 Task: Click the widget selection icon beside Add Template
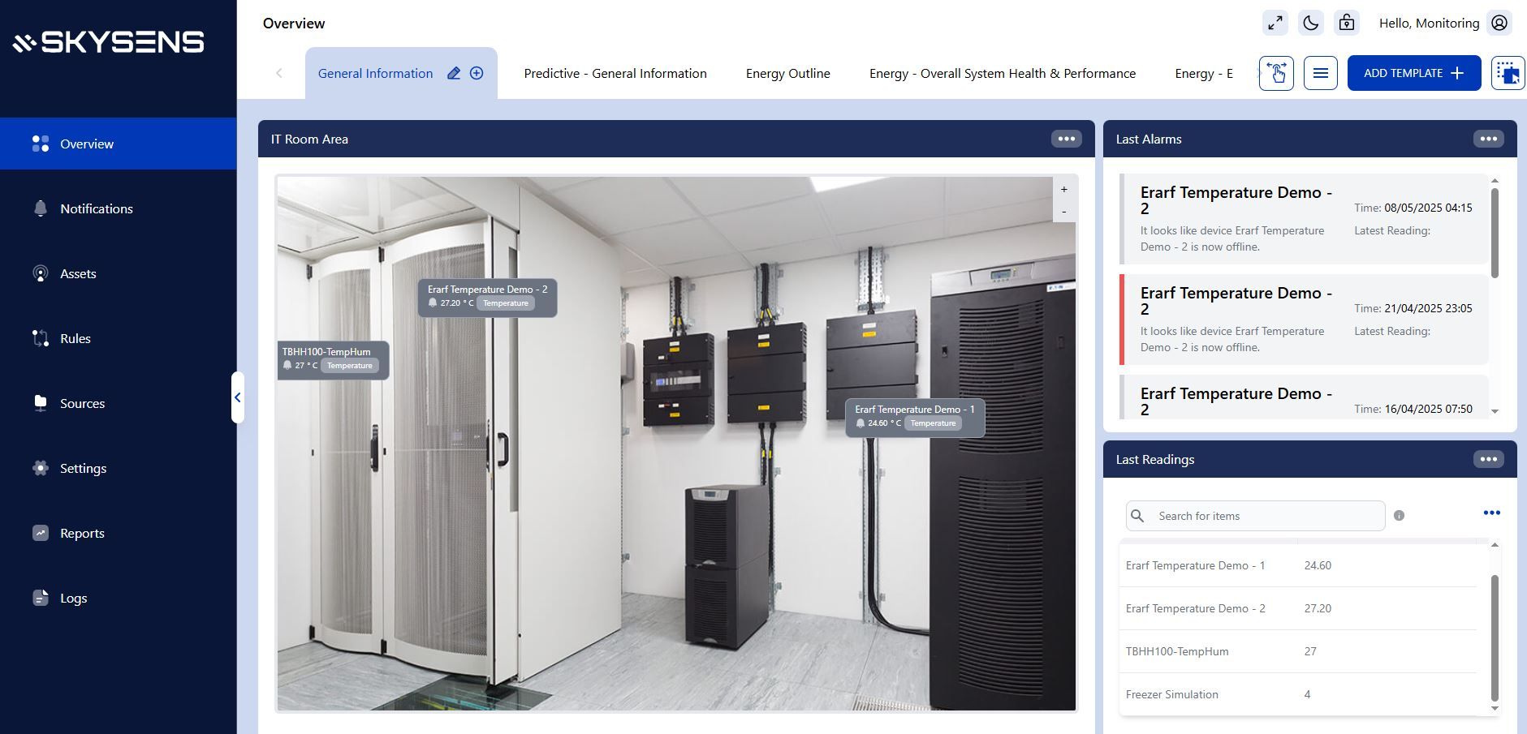coord(1508,73)
